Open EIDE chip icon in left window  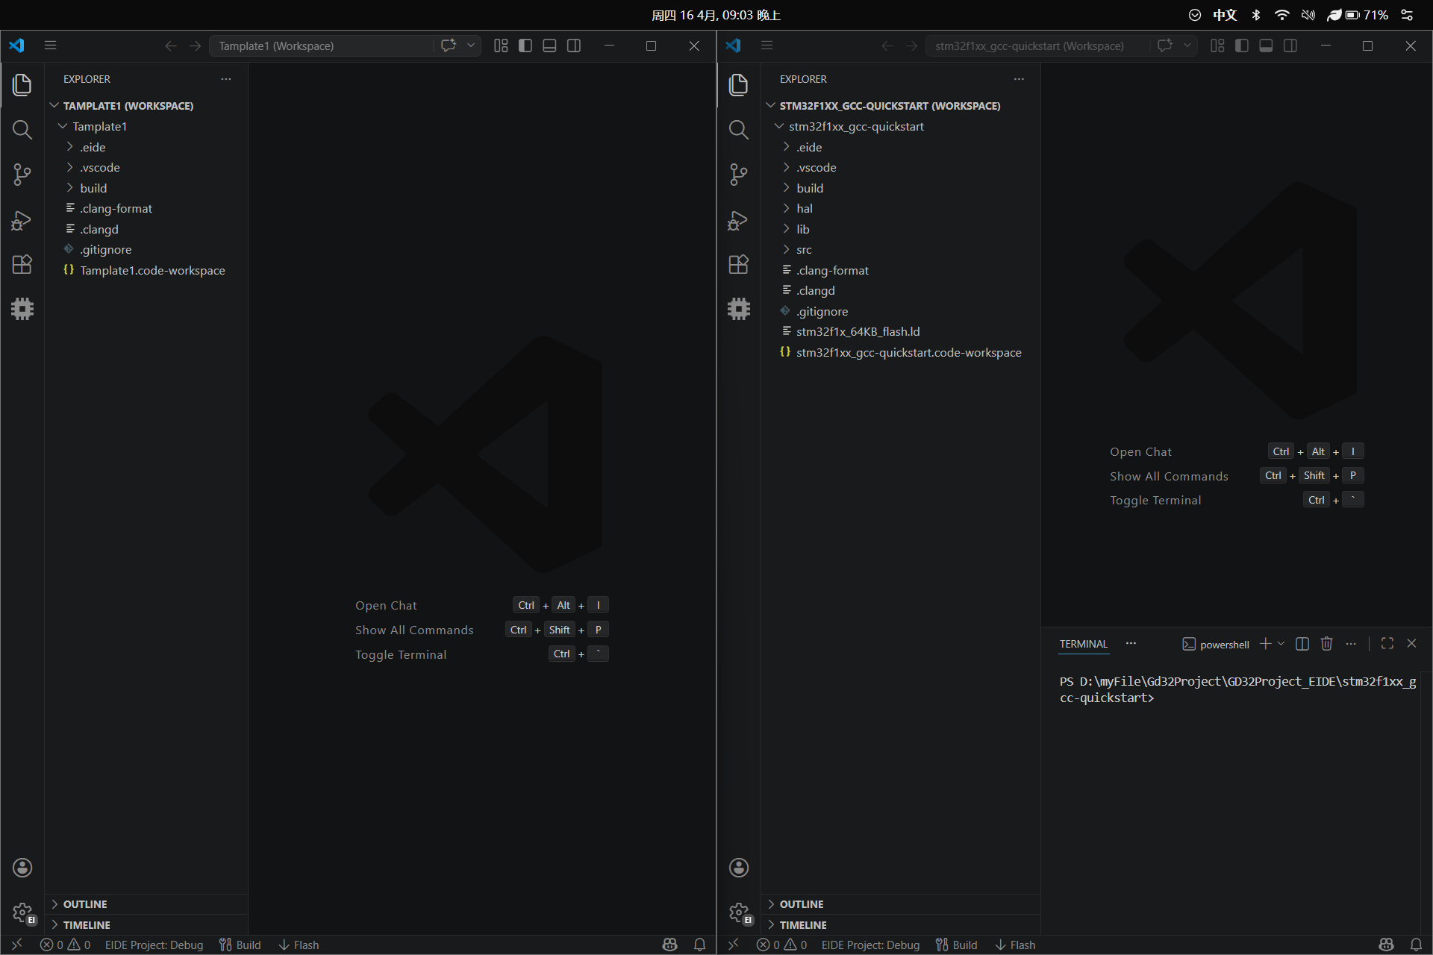22,309
